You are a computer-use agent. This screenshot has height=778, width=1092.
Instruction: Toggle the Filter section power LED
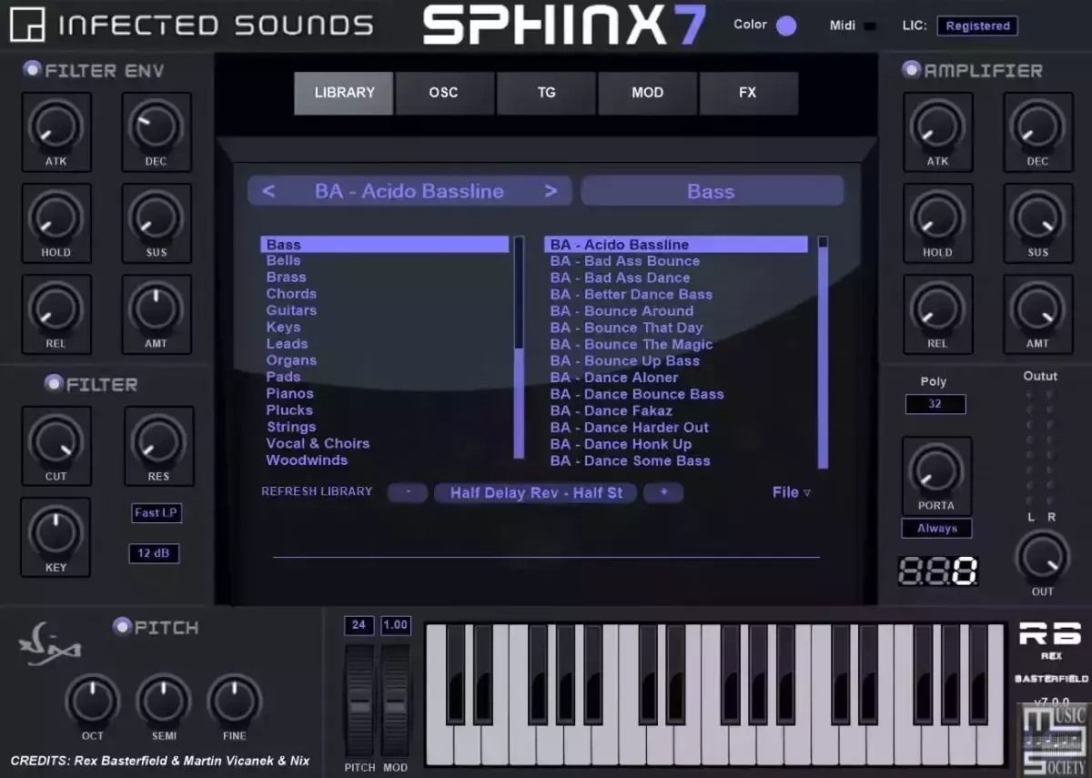pyautogui.click(x=54, y=383)
